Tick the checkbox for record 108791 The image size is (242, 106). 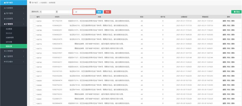click(x=34, y=21)
